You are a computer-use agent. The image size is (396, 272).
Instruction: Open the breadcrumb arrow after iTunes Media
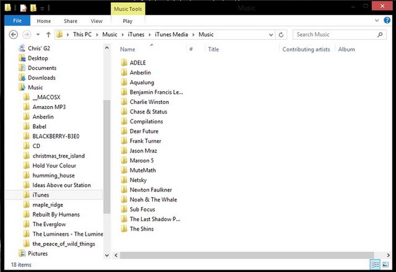[194, 35]
